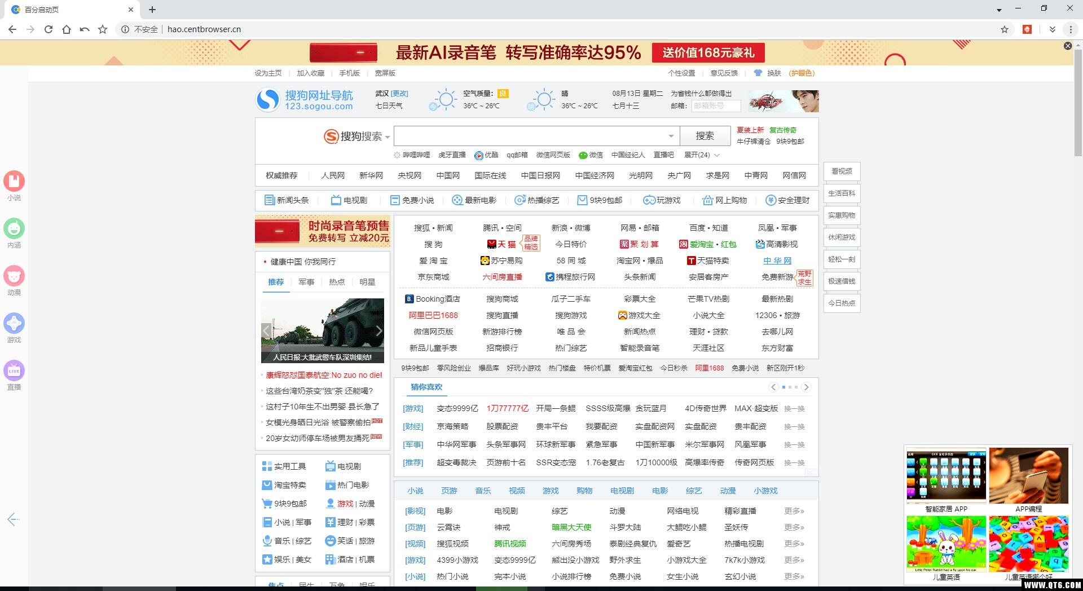
Task: Close the top banner advertisement
Action: pyautogui.click(x=1068, y=46)
